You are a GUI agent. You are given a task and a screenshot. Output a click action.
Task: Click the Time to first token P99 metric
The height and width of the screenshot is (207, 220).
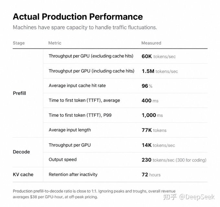(80, 115)
